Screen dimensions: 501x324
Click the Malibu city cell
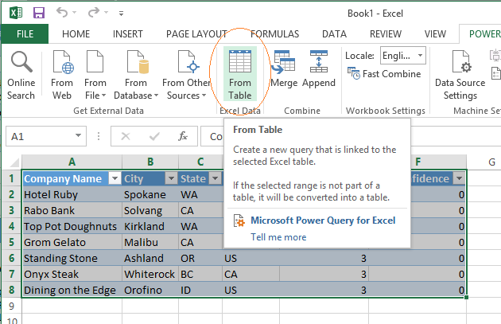coord(150,242)
